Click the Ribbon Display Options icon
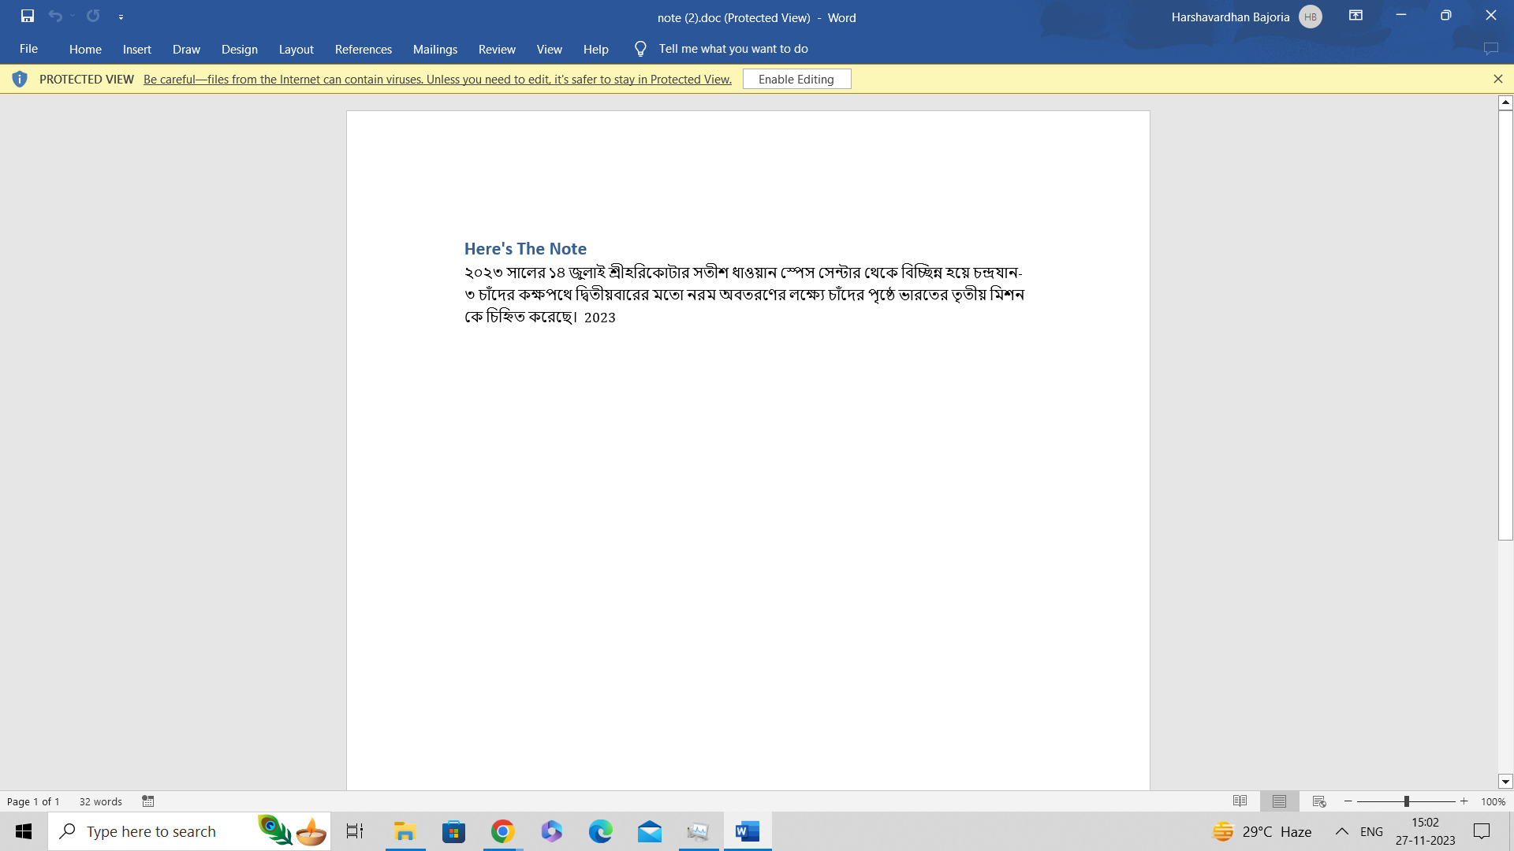 click(1356, 16)
